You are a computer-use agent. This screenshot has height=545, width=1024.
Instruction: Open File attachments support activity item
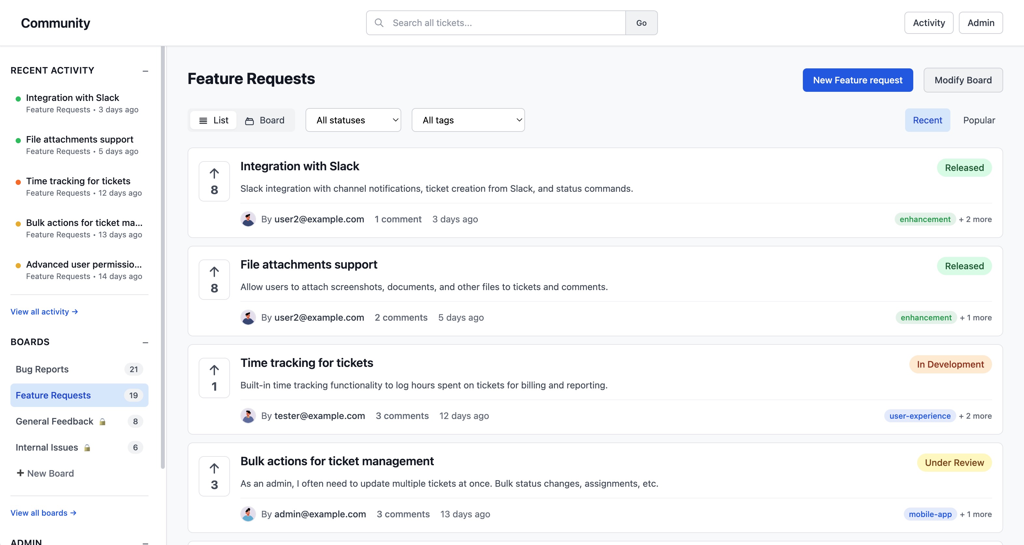coord(79,145)
